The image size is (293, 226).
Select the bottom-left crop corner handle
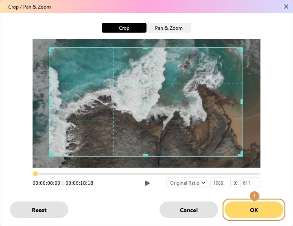click(51, 154)
